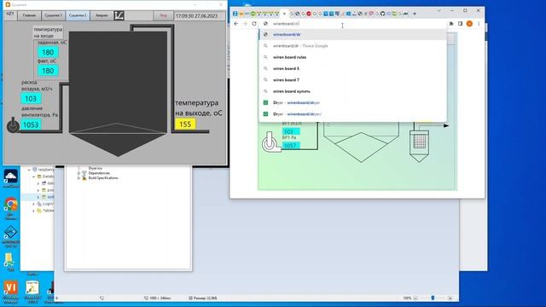Go back in the Chrome browser
This screenshot has width=546, height=307.
(x=236, y=24)
